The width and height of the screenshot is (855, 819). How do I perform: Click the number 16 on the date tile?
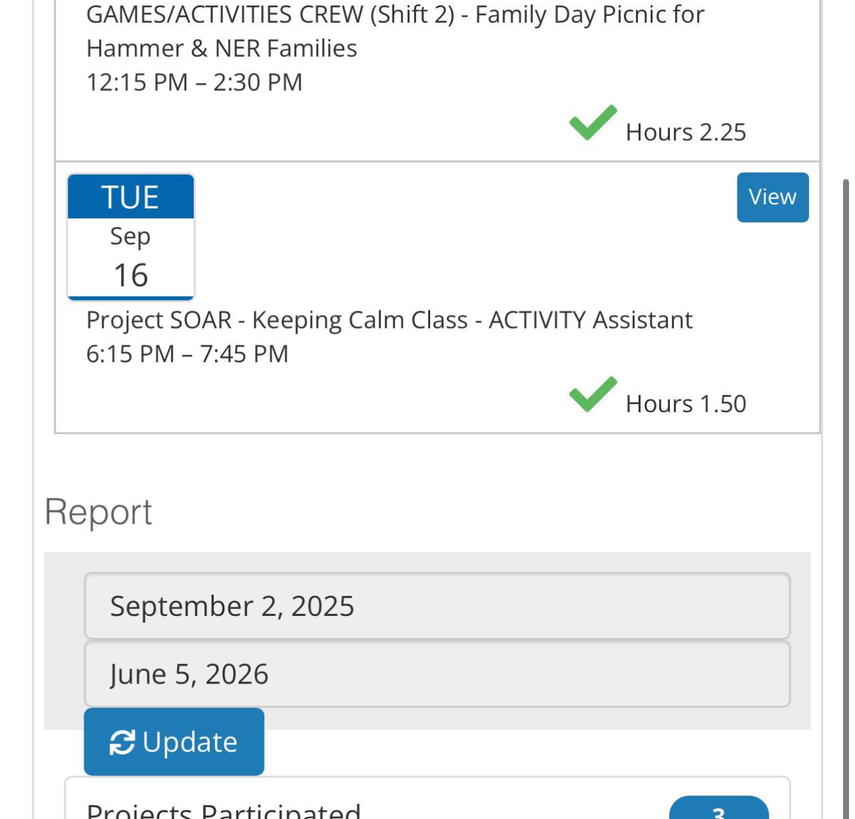(130, 275)
